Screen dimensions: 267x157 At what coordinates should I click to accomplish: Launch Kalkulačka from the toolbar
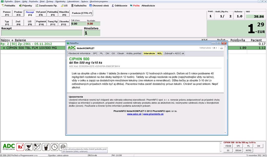[x=79, y=6]
